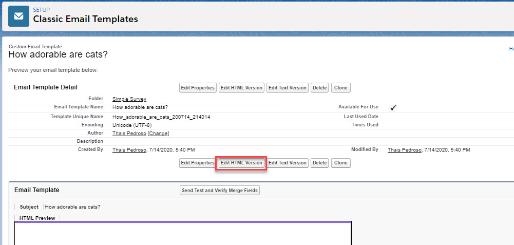Click the Description field label
Screen dimensions: 514x245
coord(90,141)
